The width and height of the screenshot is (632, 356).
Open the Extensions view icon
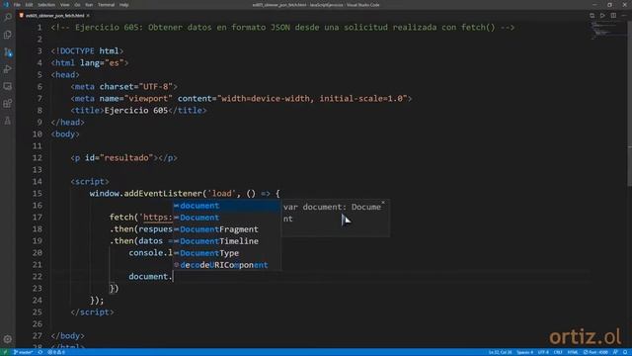[x=8, y=103]
